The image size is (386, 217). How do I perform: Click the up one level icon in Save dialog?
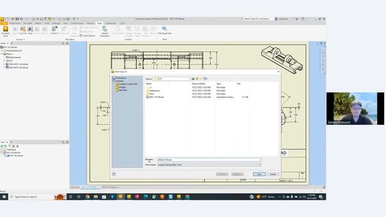tap(197, 79)
